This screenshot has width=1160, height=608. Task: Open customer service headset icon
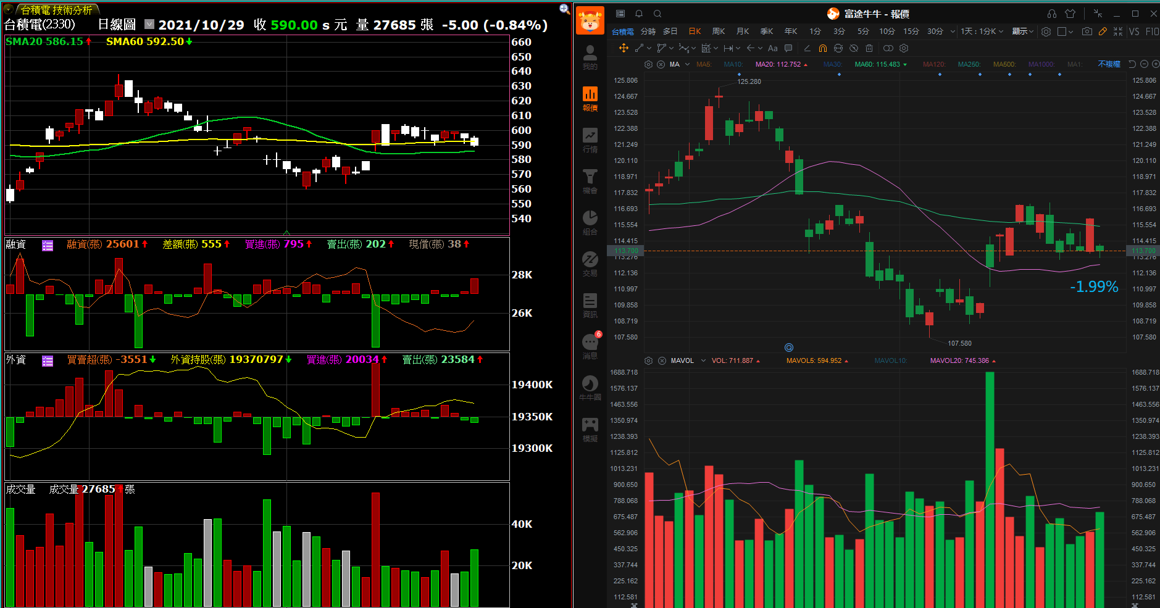pyautogui.click(x=1052, y=14)
